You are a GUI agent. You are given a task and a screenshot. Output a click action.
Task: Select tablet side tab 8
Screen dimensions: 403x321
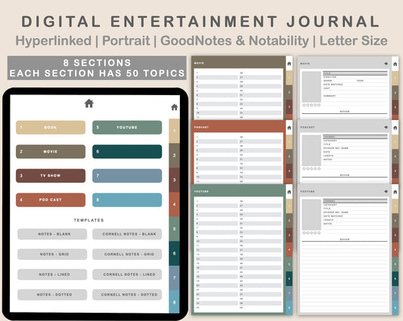[174, 302]
